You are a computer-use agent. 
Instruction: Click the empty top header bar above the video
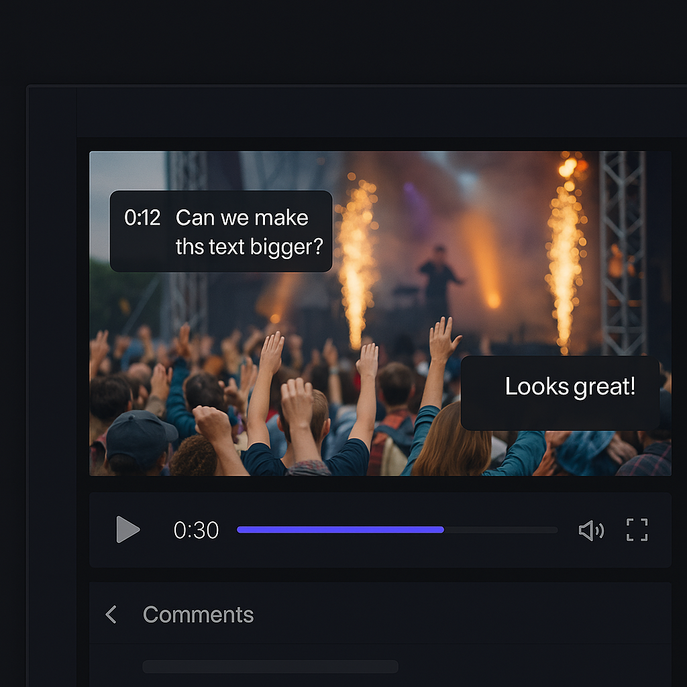(382, 112)
